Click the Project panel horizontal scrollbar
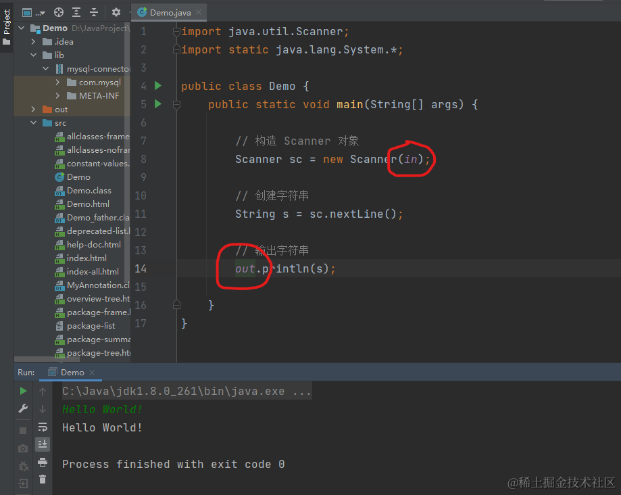 pyautogui.click(x=47, y=359)
